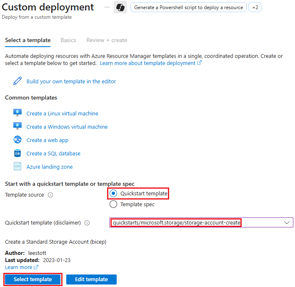Click the Select template button
Viewport: 295px width, 287px height.
pyautogui.click(x=33, y=279)
